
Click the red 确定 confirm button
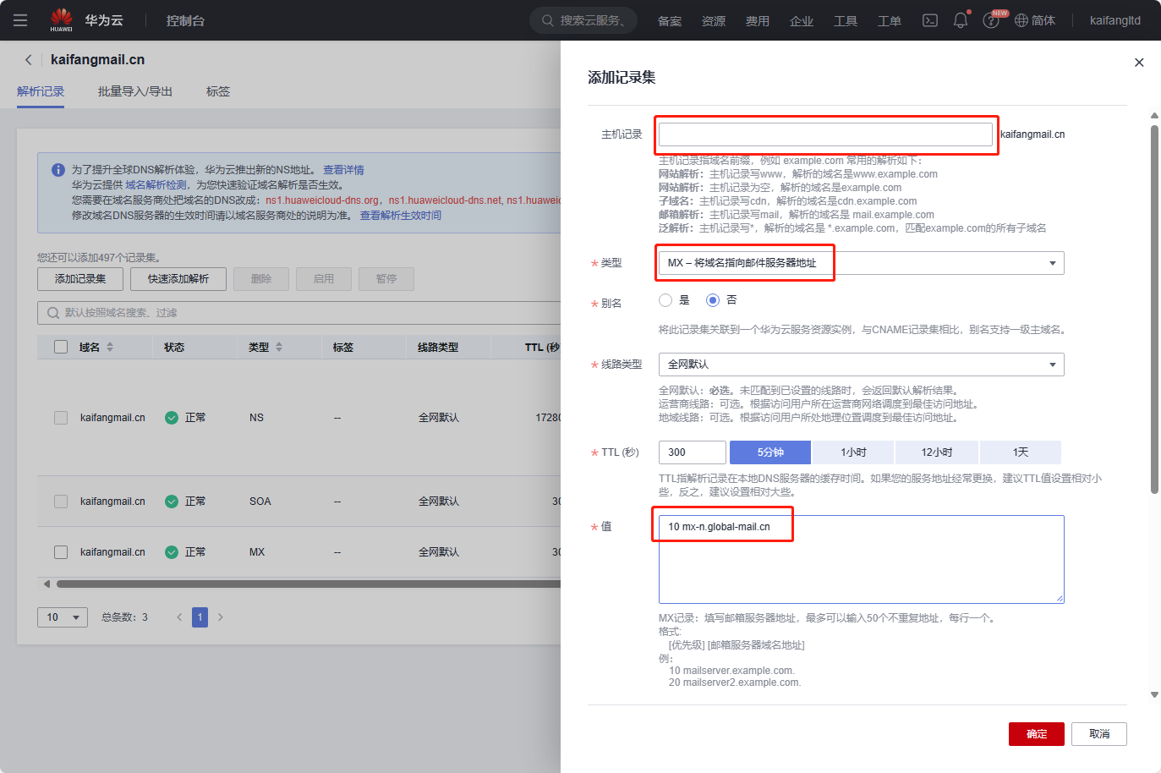click(x=1037, y=734)
